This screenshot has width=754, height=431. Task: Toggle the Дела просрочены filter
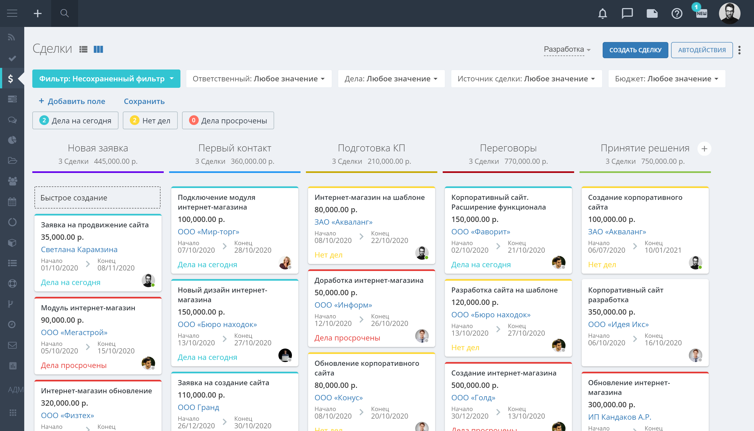click(228, 120)
